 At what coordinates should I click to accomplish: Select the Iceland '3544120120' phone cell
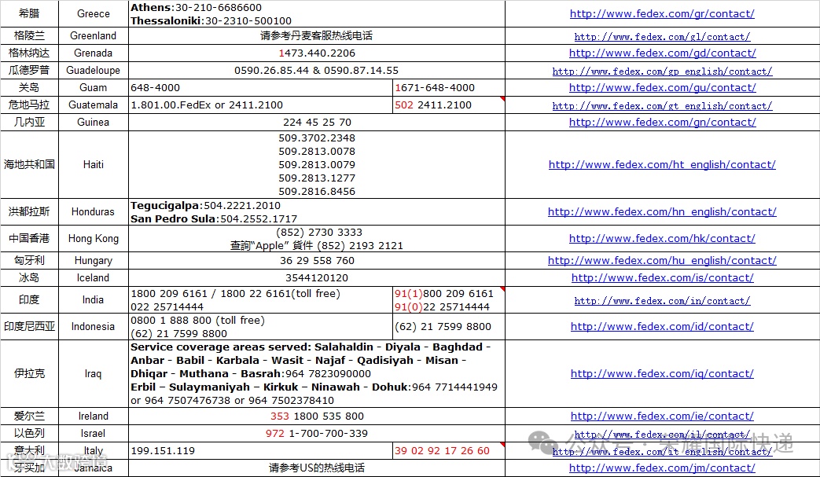[x=317, y=277]
